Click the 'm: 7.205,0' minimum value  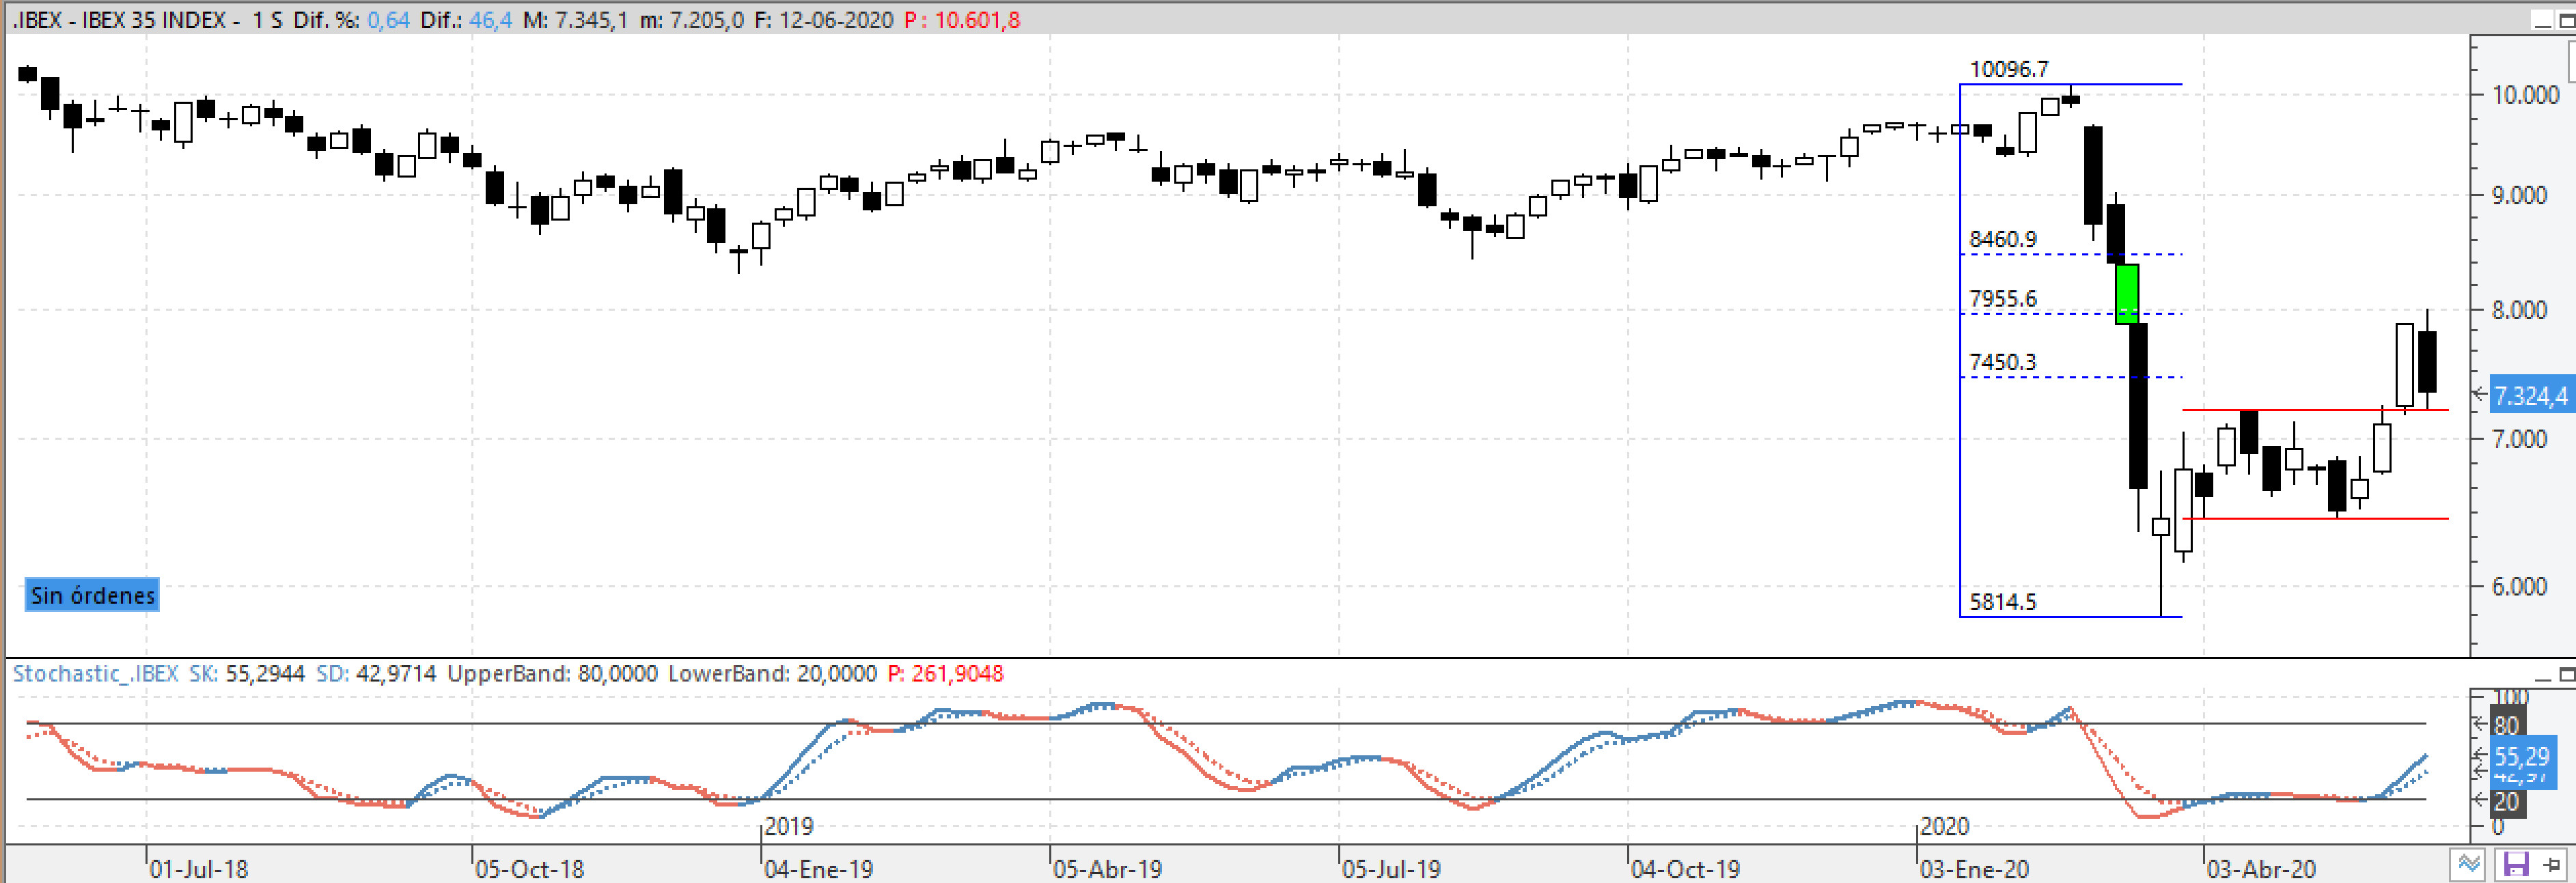tap(691, 20)
